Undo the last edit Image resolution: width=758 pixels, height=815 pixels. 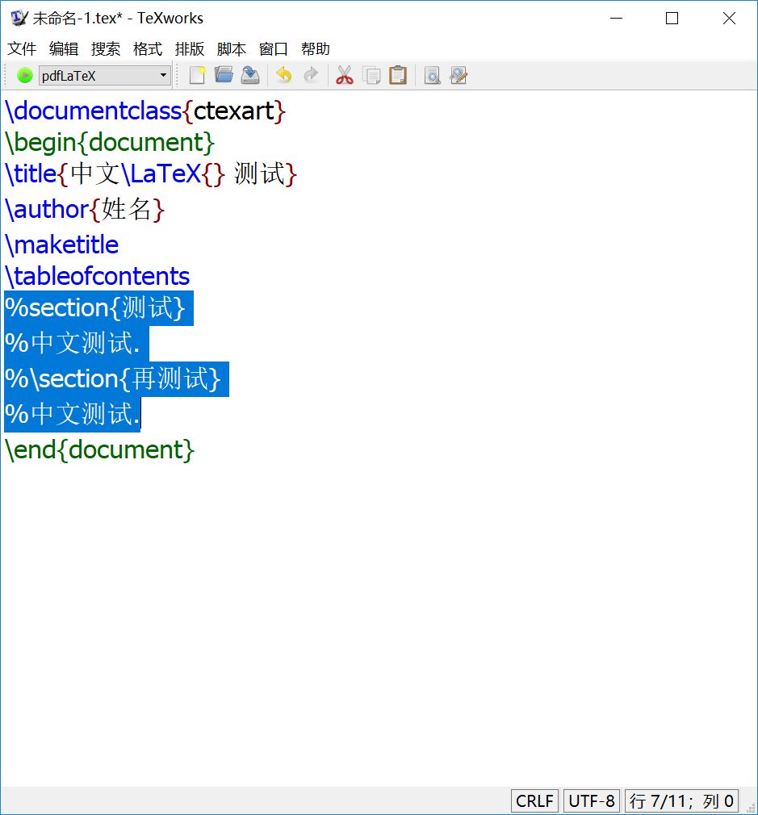(x=284, y=76)
